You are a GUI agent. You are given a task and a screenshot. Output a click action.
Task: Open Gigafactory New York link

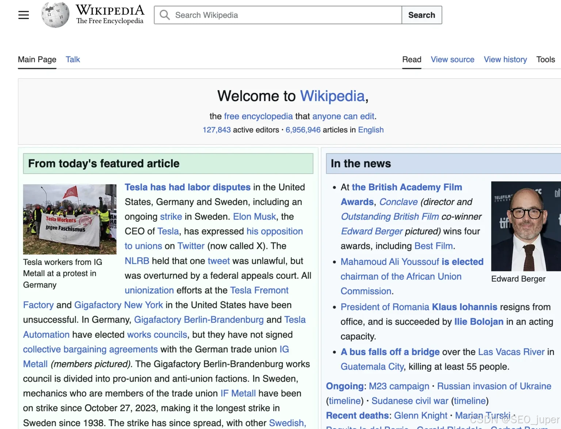pyautogui.click(x=118, y=305)
